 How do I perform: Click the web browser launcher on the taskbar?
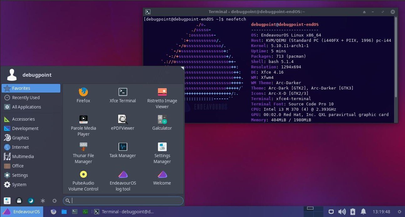pyautogui.click(x=53, y=211)
